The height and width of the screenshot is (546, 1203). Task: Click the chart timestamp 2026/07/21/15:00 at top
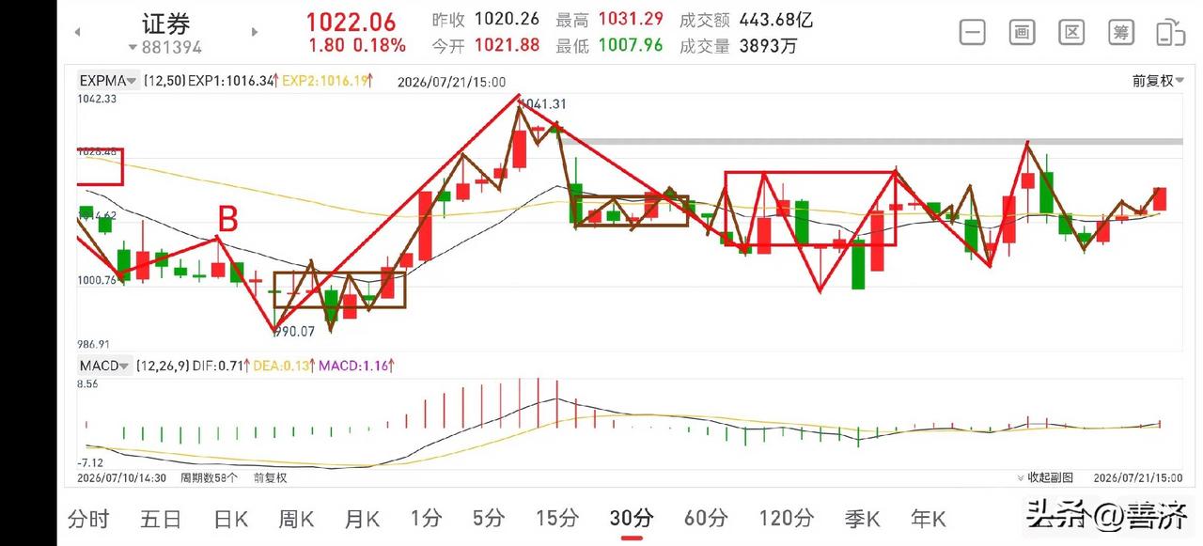[451, 82]
